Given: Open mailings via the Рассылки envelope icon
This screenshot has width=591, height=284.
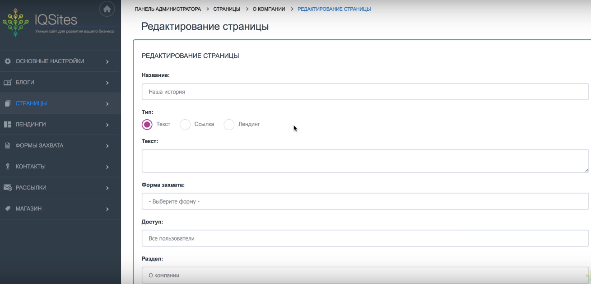Looking at the screenshot, I should (x=7, y=187).
